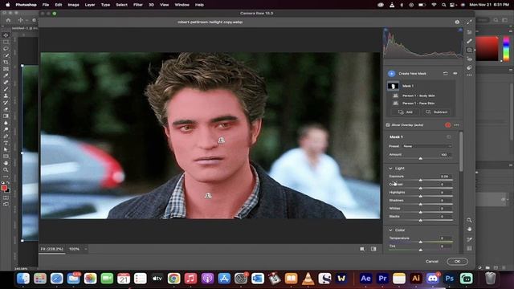This screenshot has height=289, width=514.
Task: Toggle the color sampler overlay tool
Action: coord(469,239)
